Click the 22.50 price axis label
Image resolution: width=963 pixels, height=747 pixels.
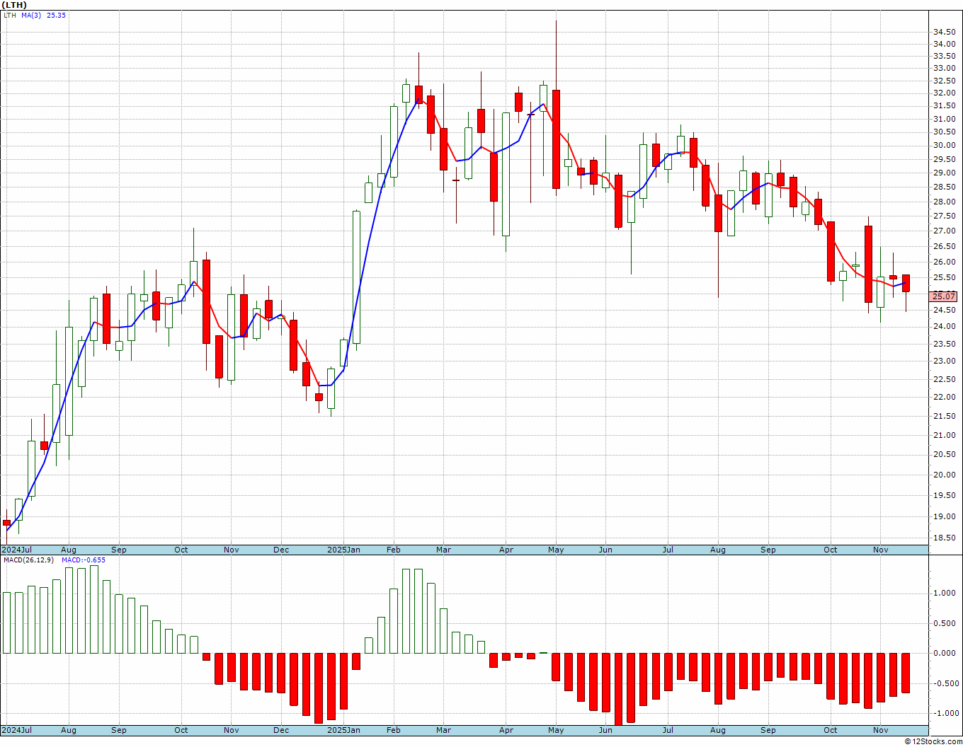pos(945,378)
